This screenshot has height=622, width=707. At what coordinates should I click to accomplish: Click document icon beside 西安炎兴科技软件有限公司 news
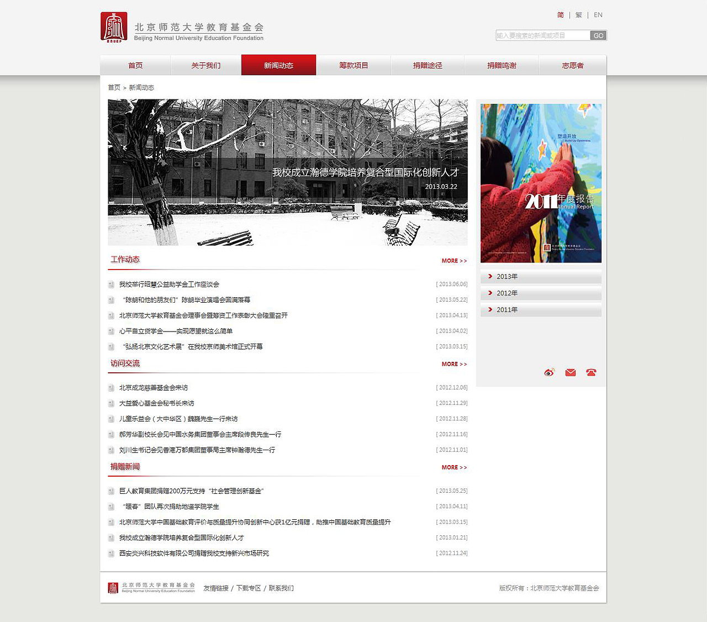pos(111,554)
